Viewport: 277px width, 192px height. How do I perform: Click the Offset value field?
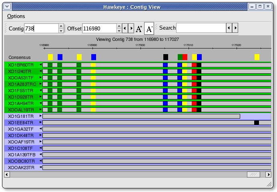coord(99,28)
